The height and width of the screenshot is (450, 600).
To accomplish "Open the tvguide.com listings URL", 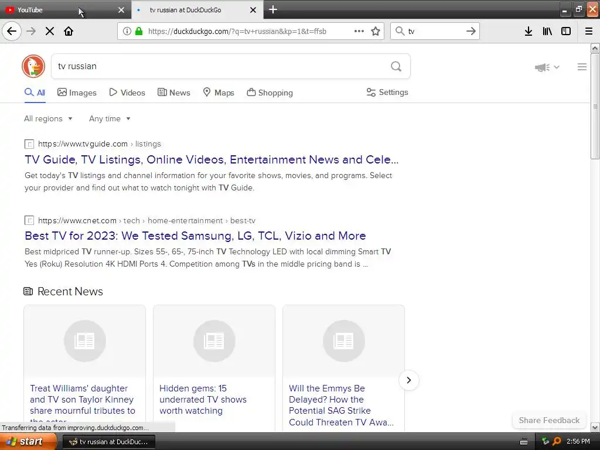I will tap(100, 144).
